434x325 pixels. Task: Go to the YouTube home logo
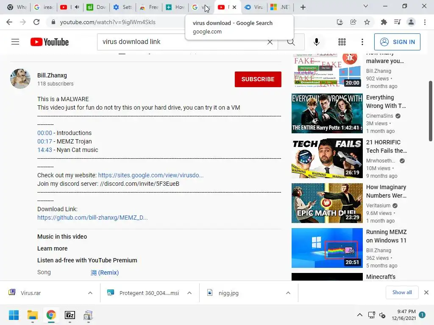point(50,42)
